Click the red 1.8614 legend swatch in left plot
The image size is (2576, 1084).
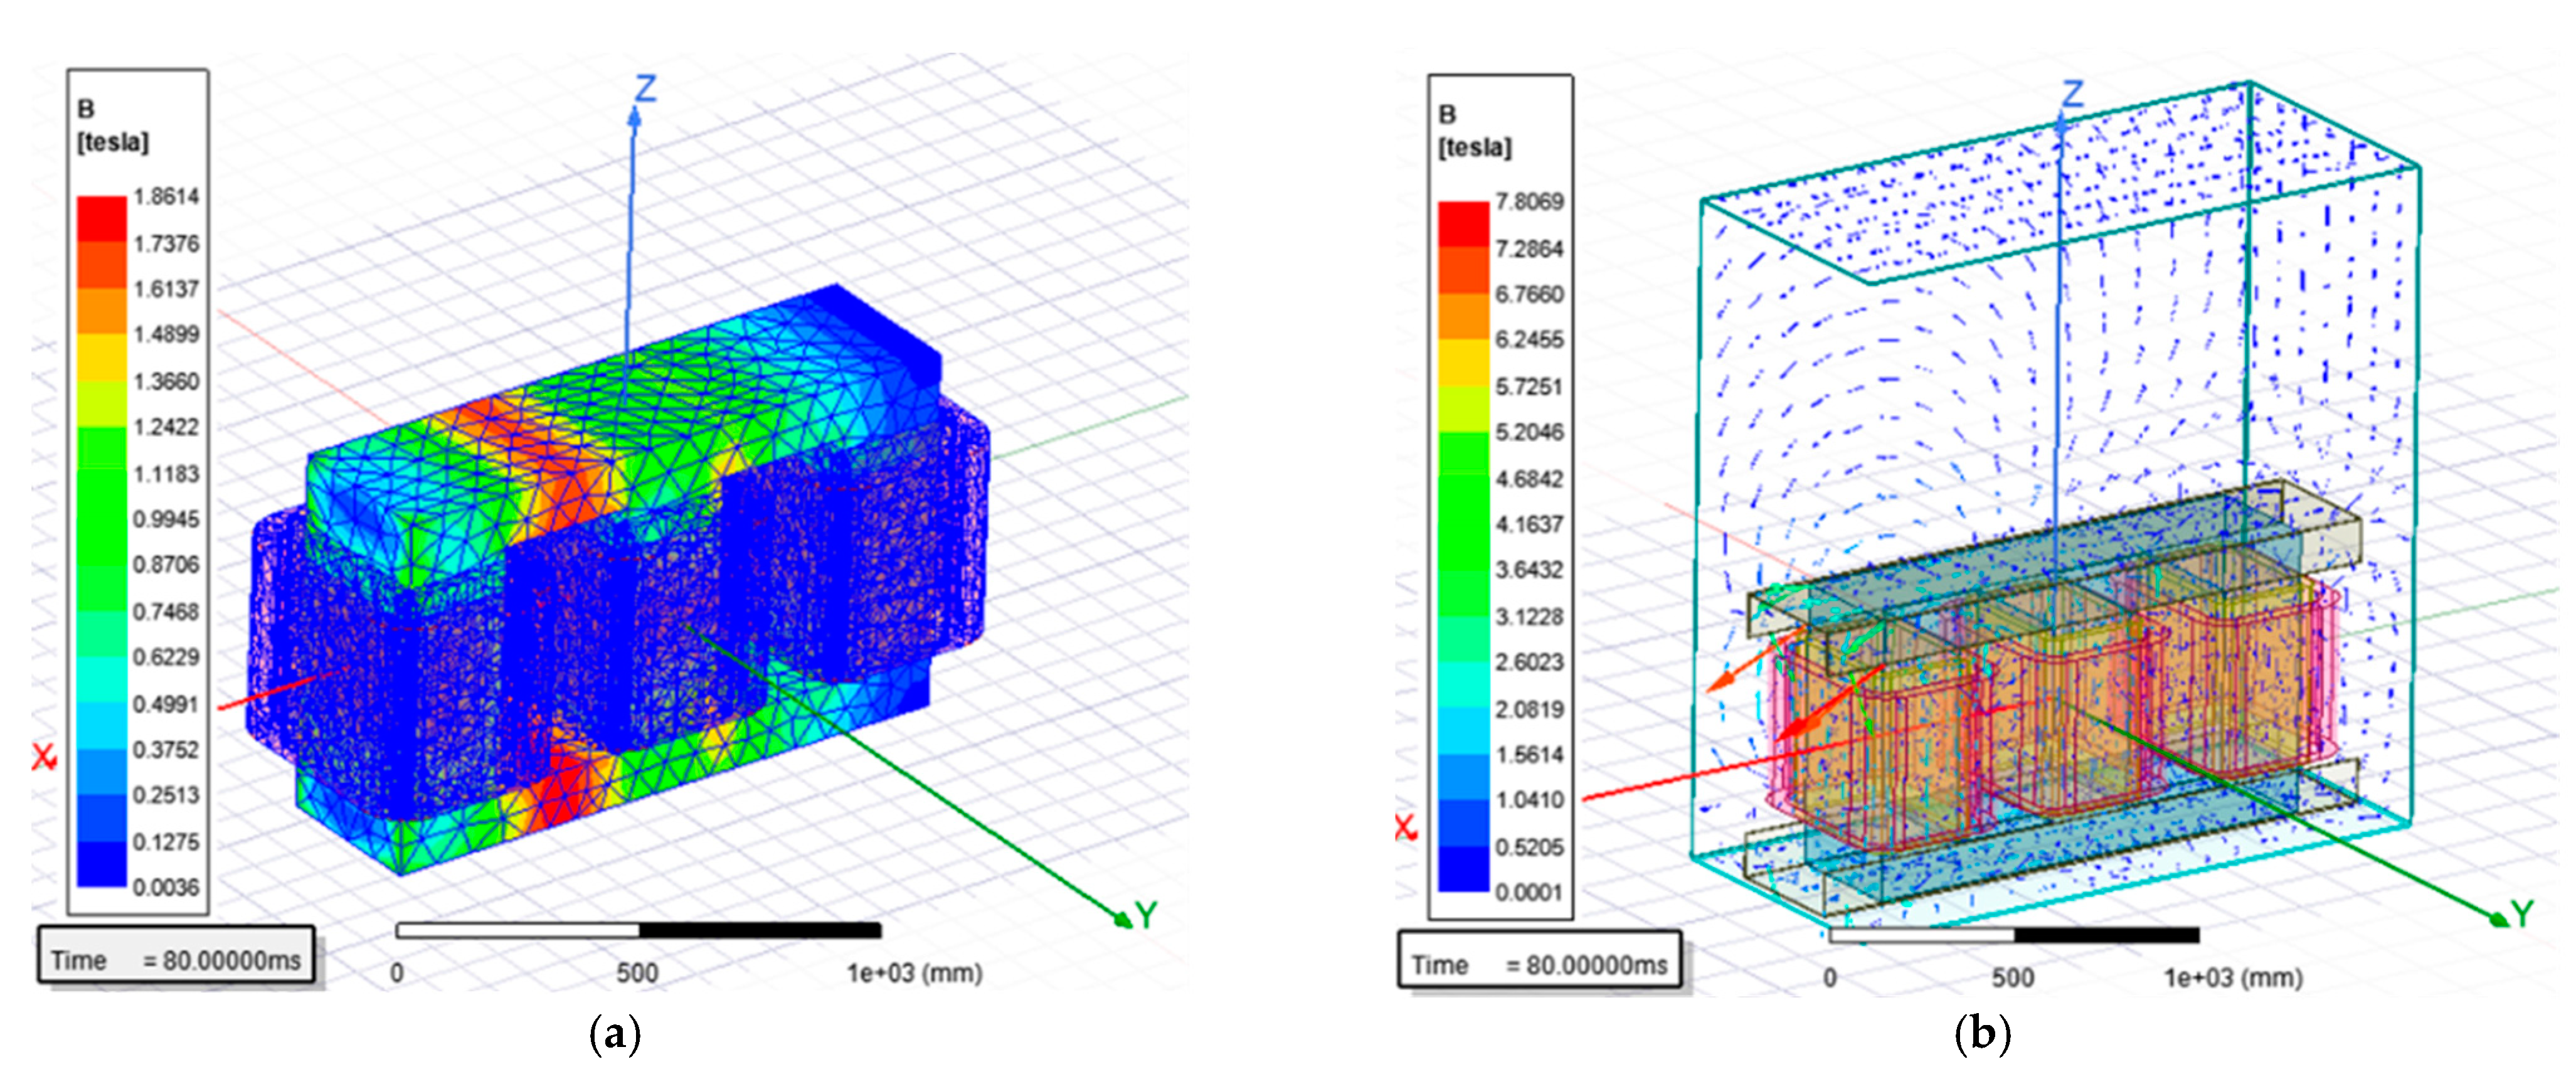pos(102,218)
